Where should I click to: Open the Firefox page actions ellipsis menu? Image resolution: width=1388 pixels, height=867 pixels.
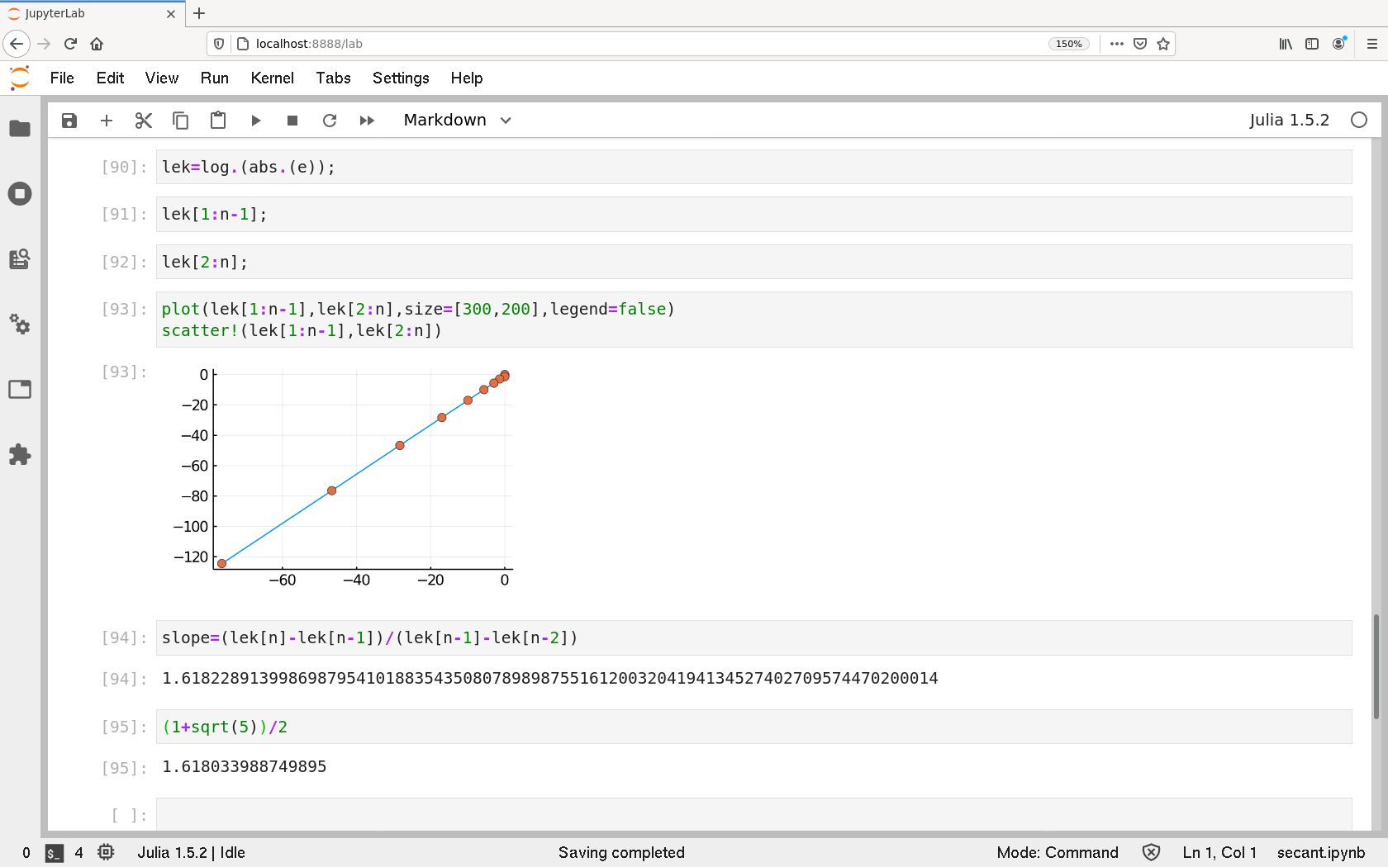point(1117,44)
